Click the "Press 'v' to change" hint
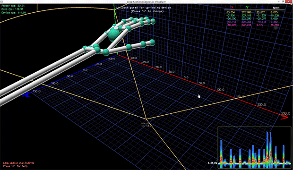Image resolution: width=293 pixels, height=170 pixels. point(147,11)
